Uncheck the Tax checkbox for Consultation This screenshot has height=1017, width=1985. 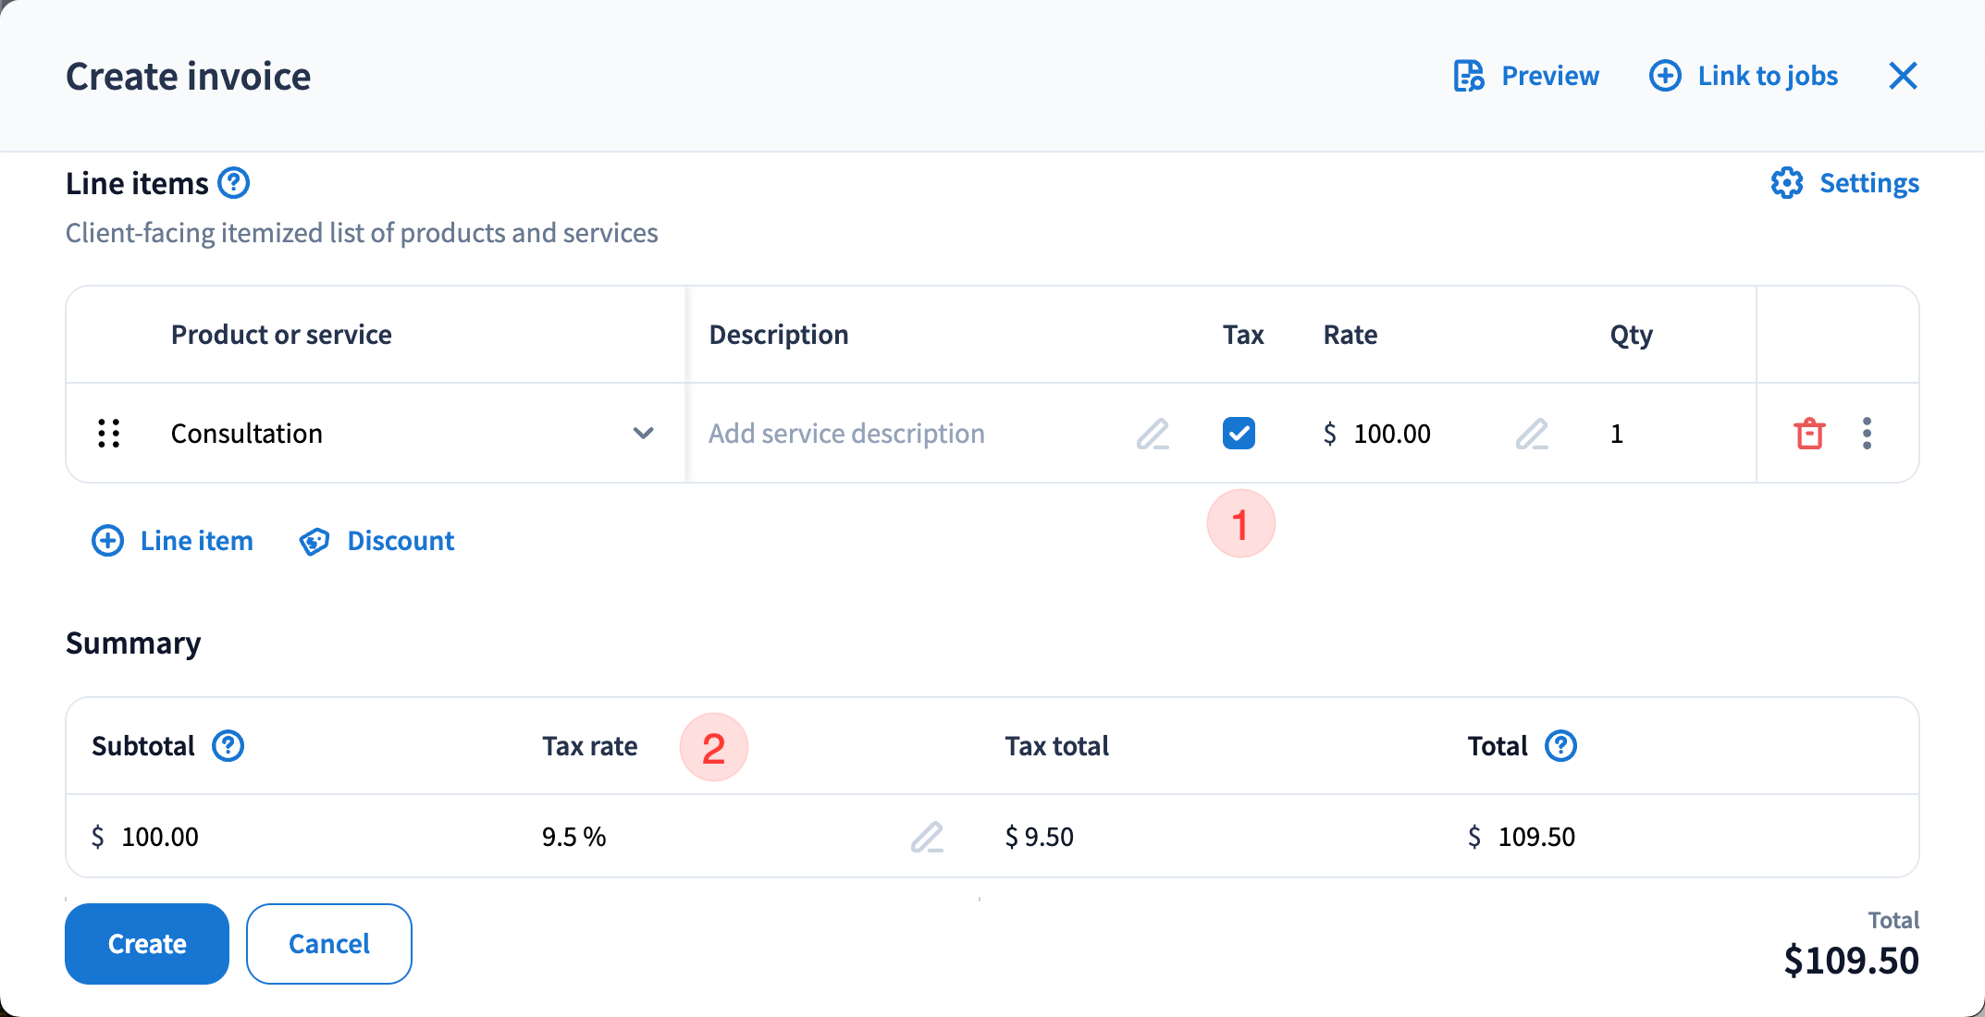click(1239, 434)
